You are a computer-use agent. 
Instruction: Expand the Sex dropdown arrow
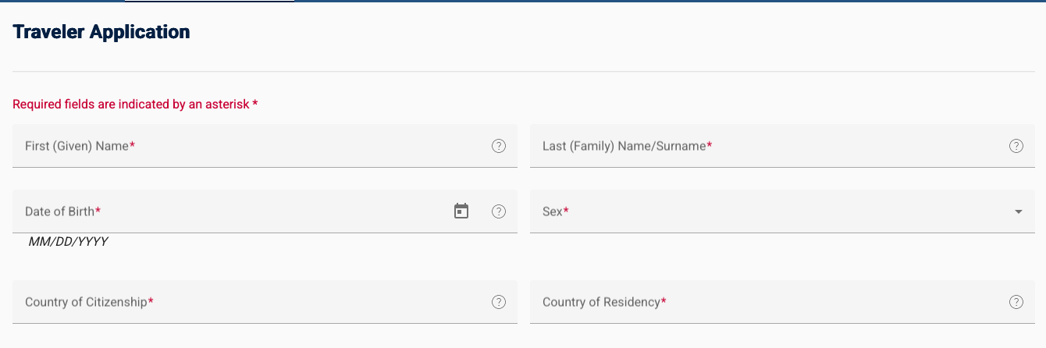point(1018,211)
